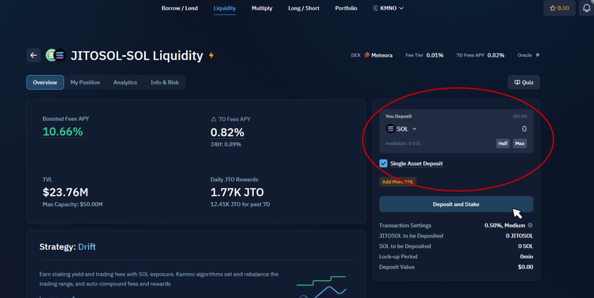Click the Max amount button
The width and height of the screenshot is (594, 298).
(520, 143)
